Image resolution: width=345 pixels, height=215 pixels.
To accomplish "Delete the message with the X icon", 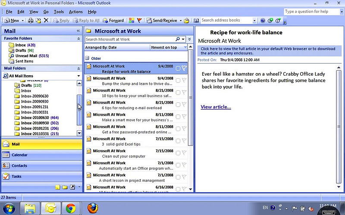I will (x=46, y=20).
